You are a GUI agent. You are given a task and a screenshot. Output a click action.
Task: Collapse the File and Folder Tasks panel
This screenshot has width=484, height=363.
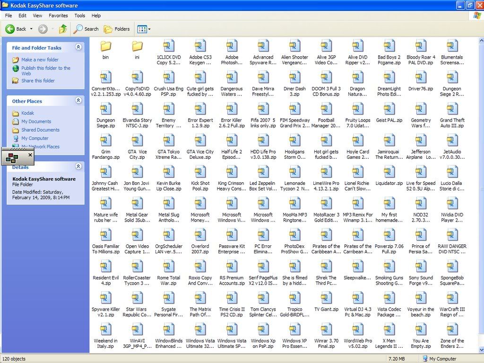point(78,47)
